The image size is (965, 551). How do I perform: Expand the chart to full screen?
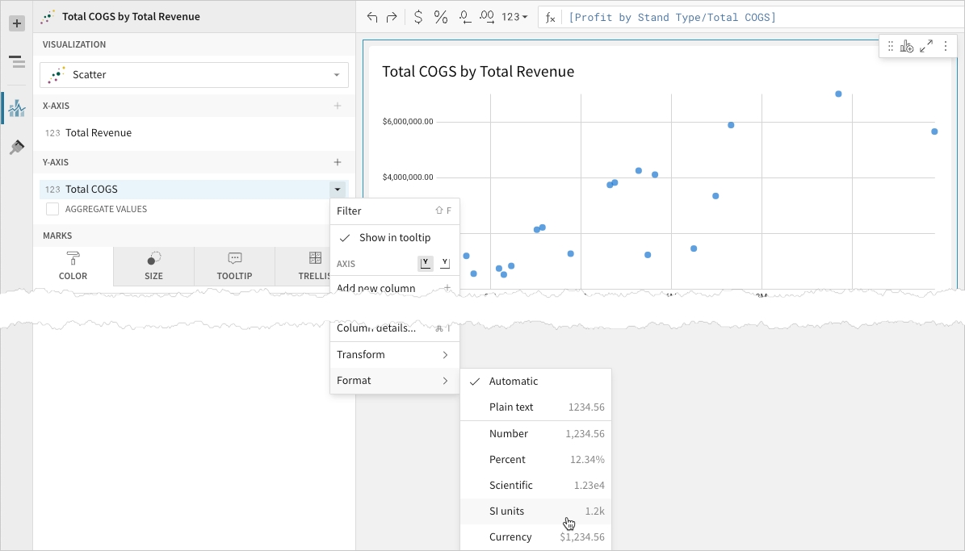926,47
